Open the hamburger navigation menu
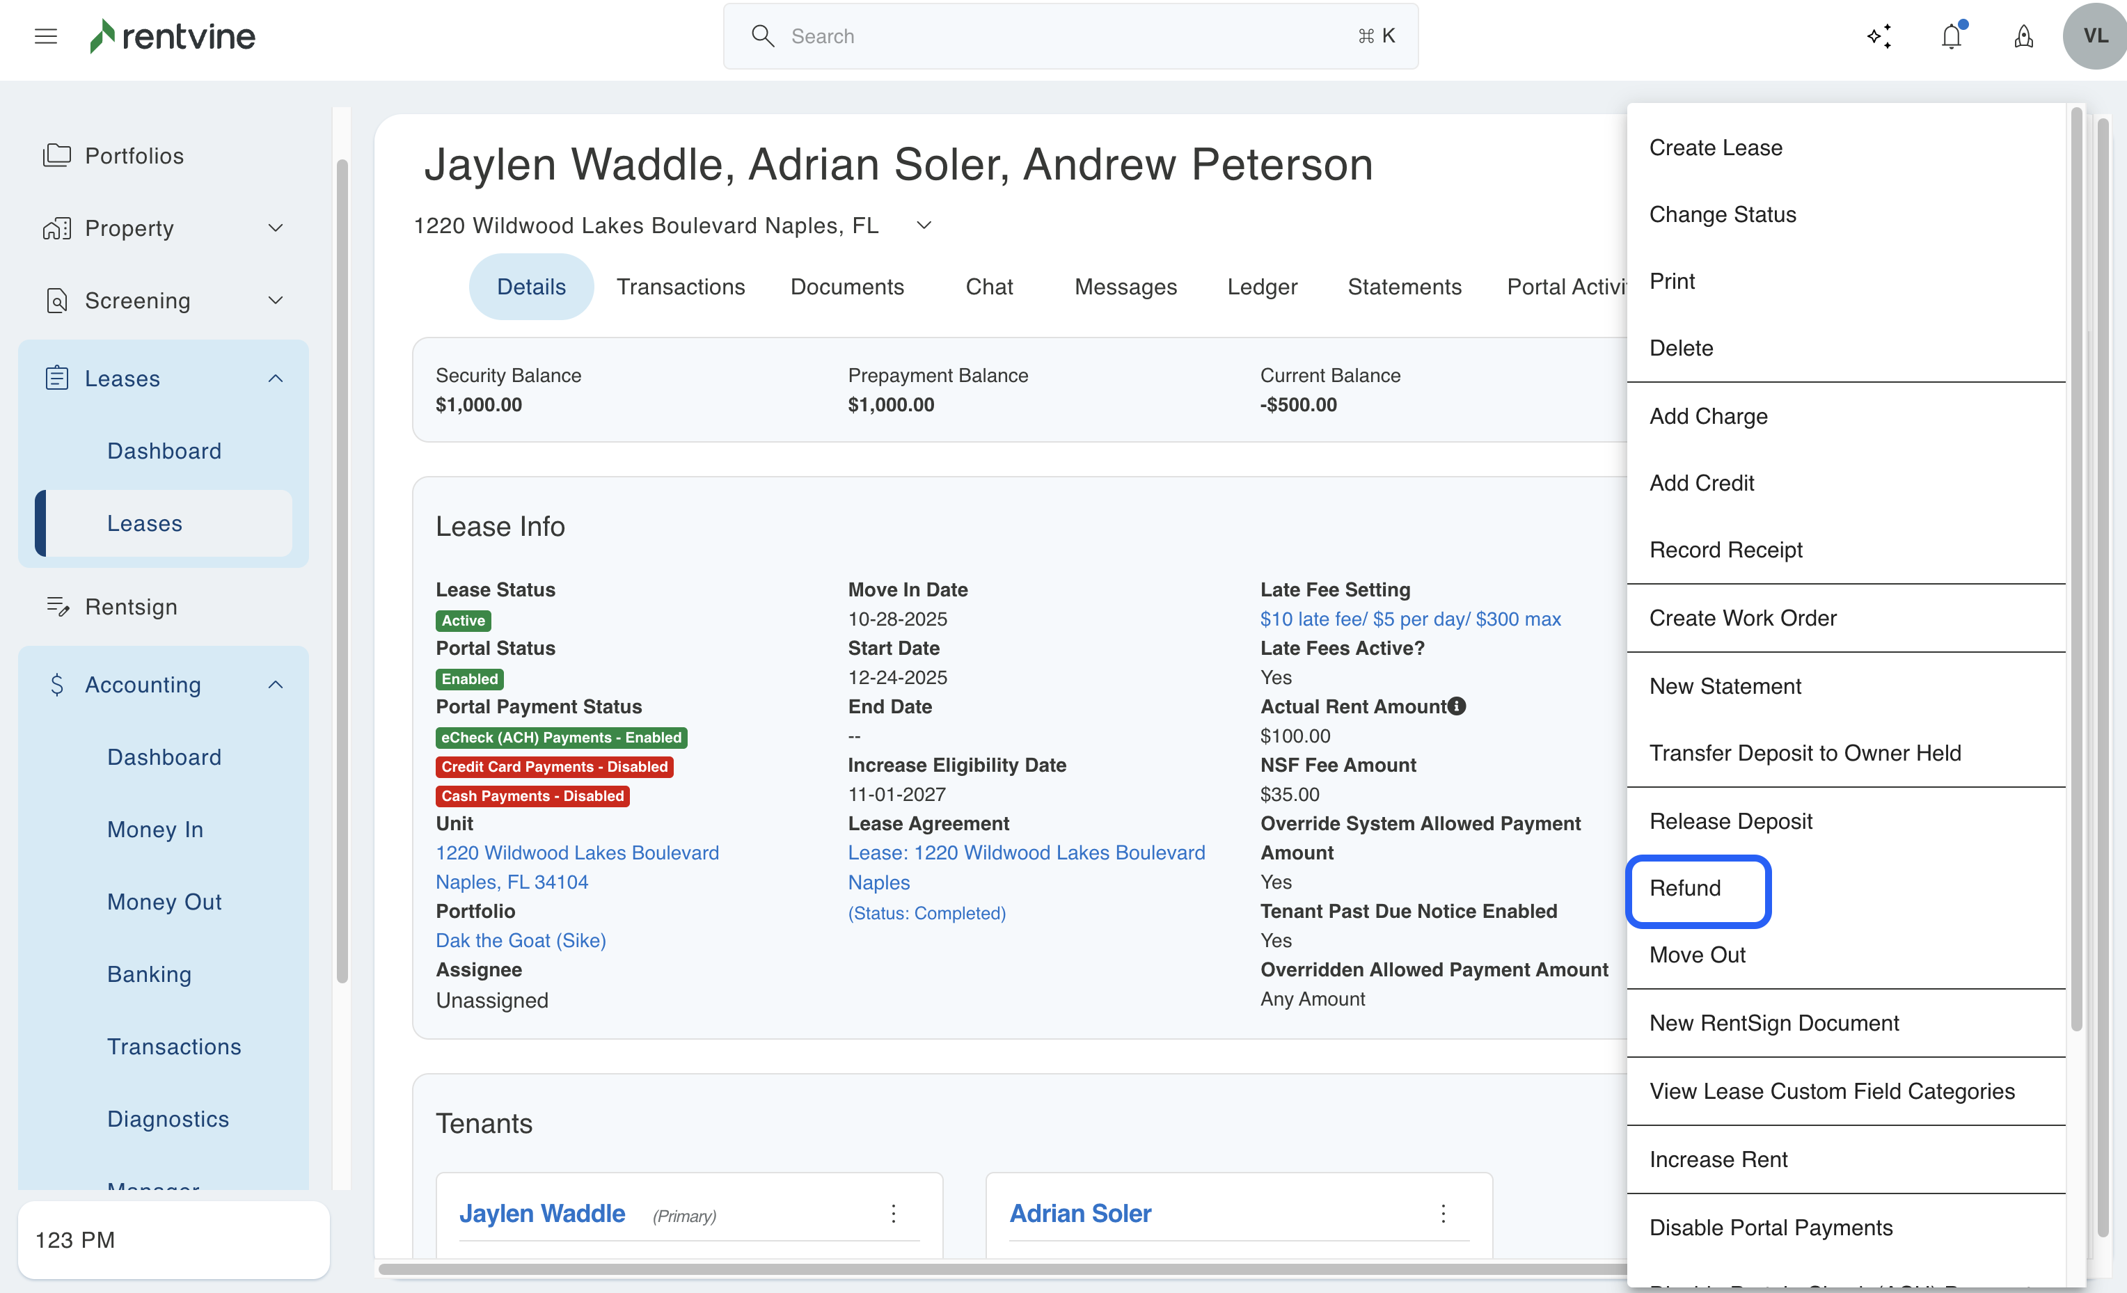 click(46, 36)
